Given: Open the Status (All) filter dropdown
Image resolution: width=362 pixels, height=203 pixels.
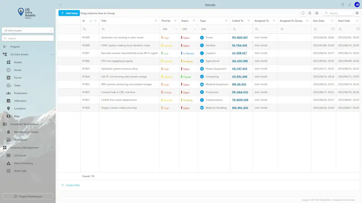Looking at the screenshot, I should tap(188, 29).
